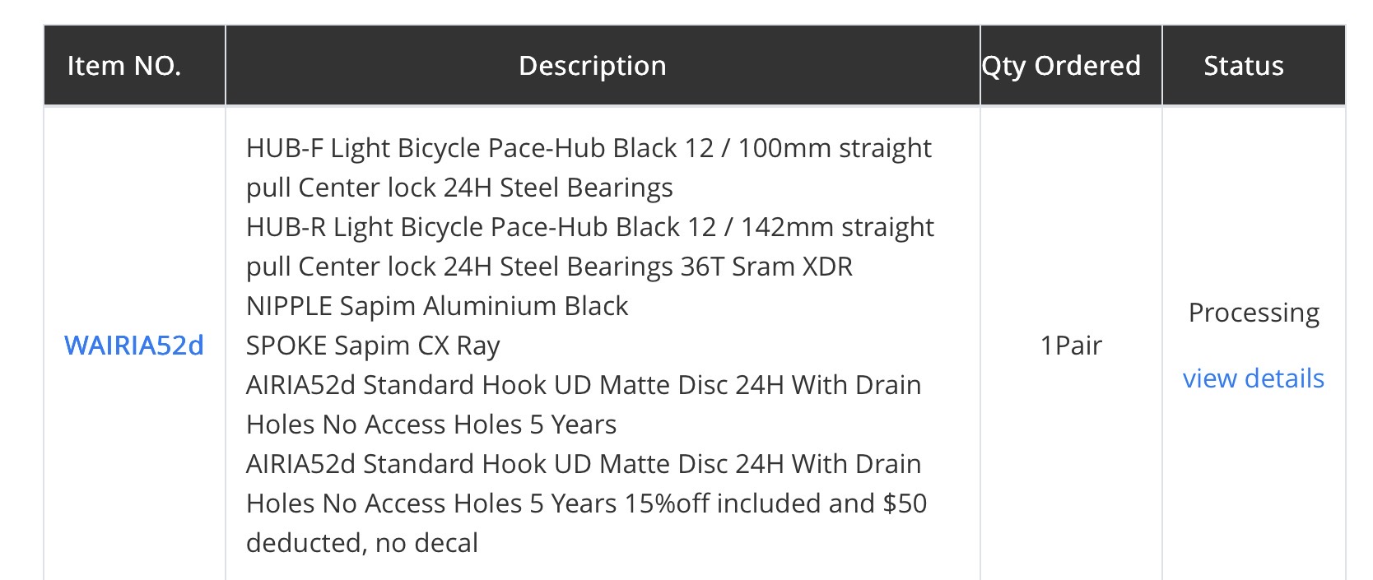Click the Description column header

[592, 66]
